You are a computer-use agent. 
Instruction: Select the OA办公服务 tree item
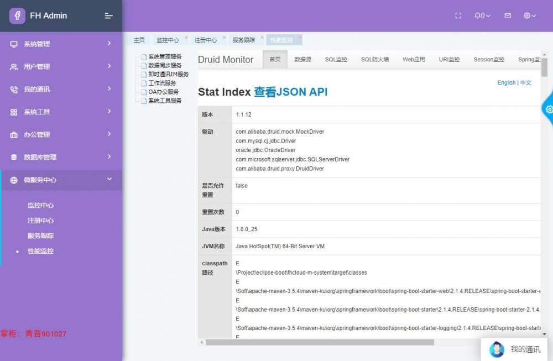162,91
